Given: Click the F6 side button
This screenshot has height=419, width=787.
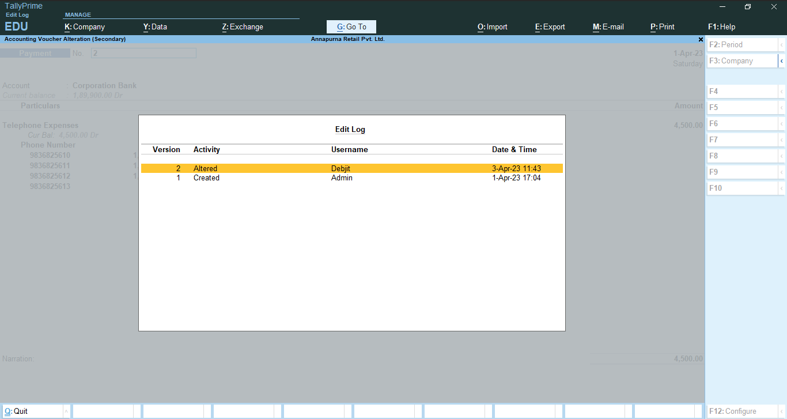Looking at the screenshot, I should 742,123.
